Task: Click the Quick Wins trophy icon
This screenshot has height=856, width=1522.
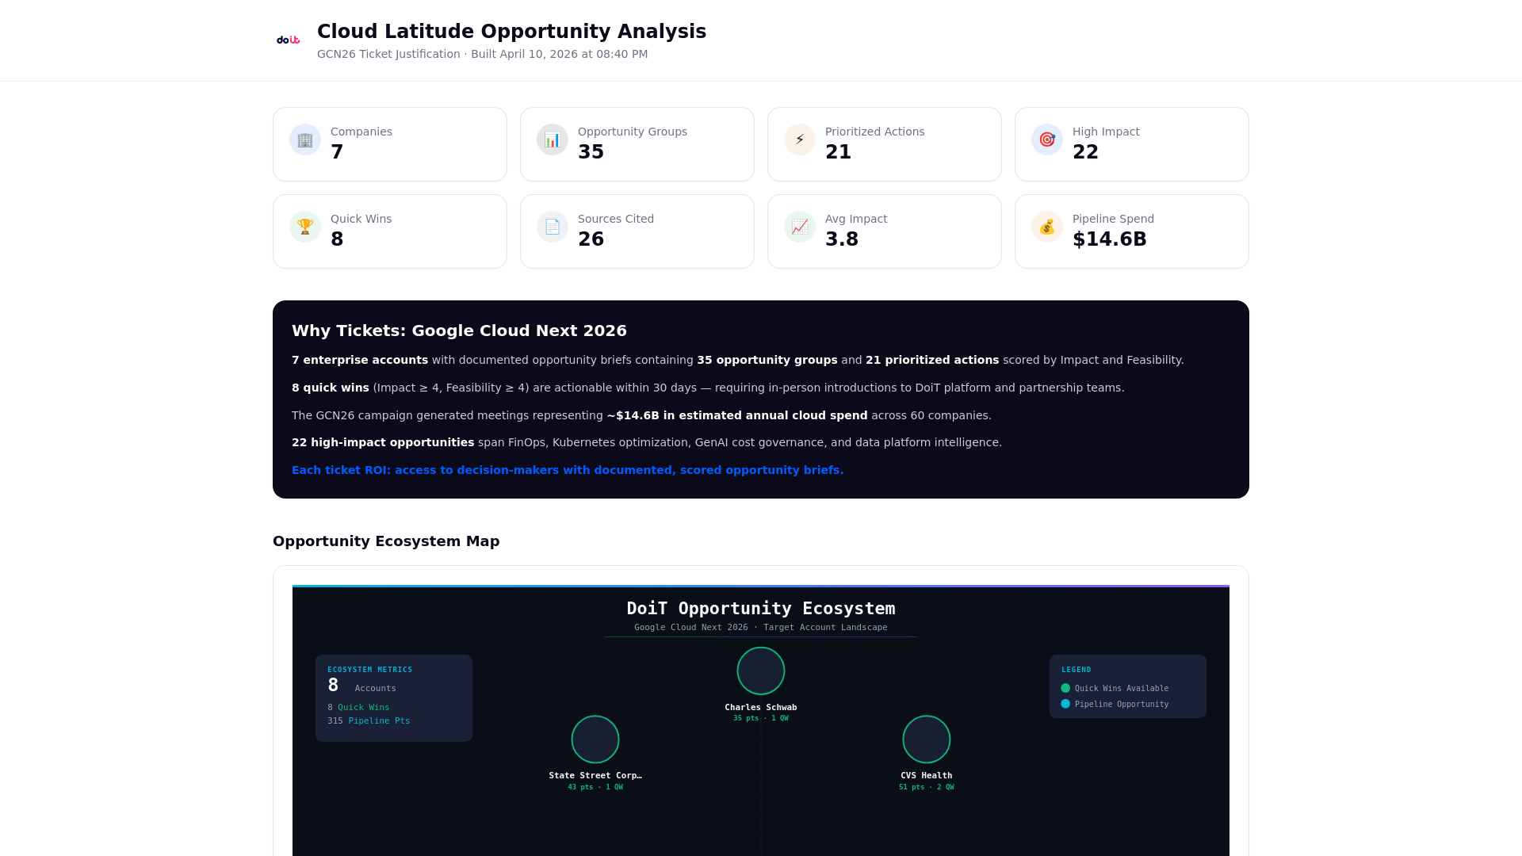Action: [x=305, y=227]
